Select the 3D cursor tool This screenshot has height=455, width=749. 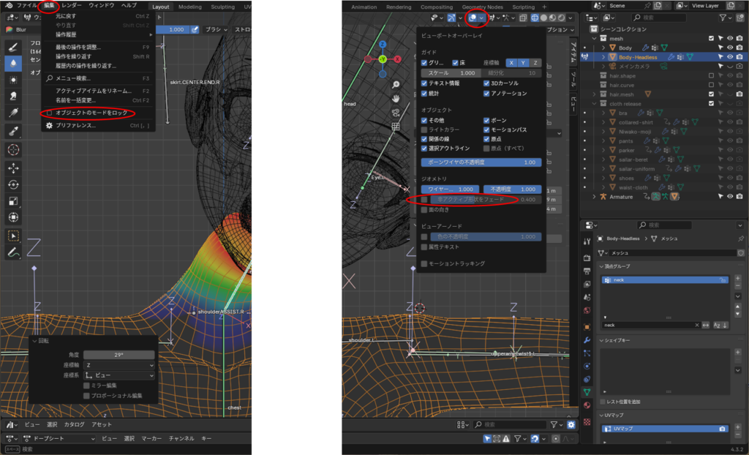[x=13, y=149]
